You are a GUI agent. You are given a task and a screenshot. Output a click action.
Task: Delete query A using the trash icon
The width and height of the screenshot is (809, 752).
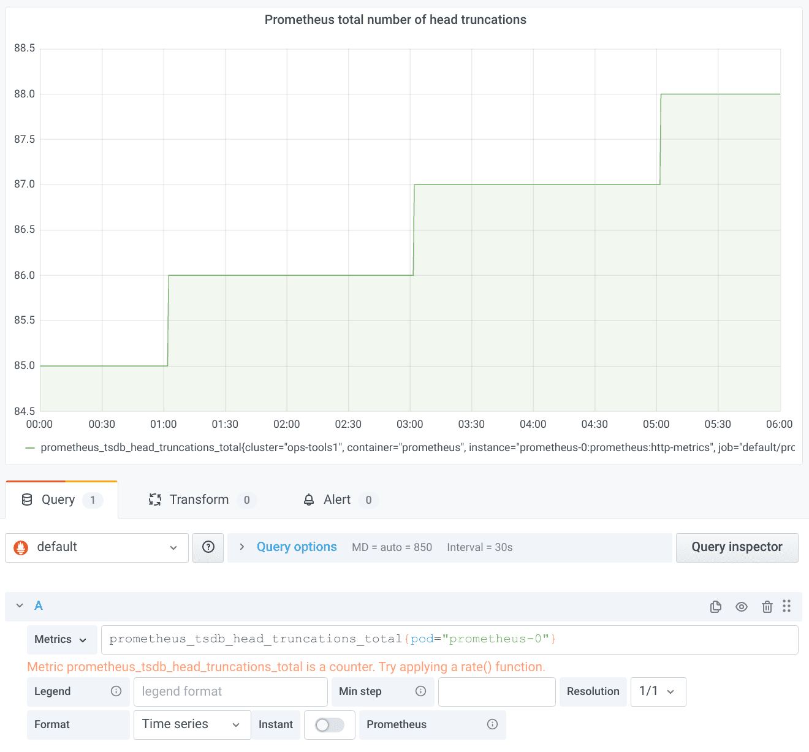767,607
